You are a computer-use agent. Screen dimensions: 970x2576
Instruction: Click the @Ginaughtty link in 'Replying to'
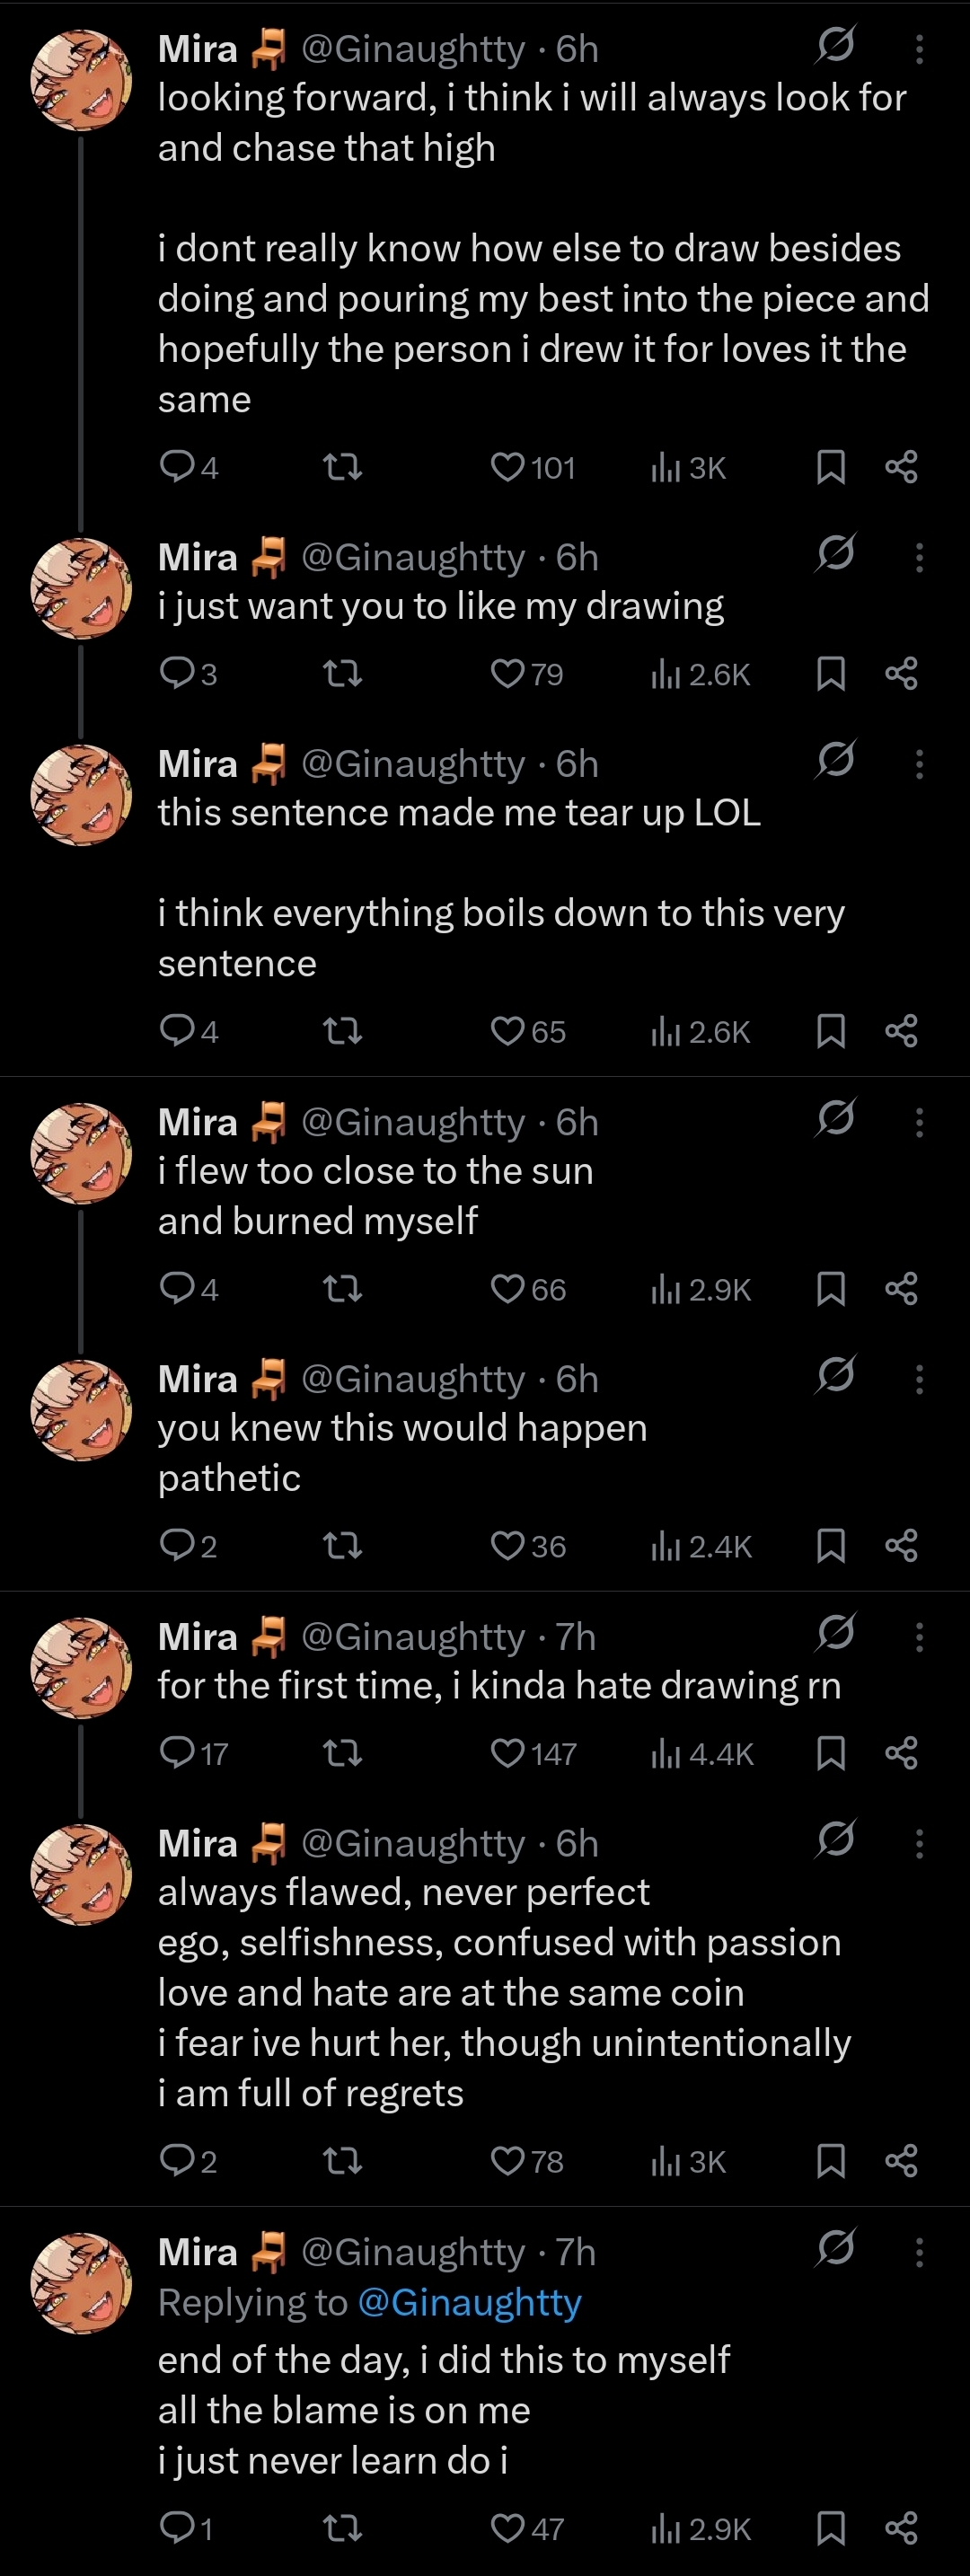pos(469,2302)
